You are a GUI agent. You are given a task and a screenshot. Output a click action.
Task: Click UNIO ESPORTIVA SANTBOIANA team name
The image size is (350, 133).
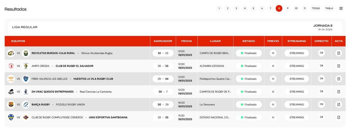click(108, 118)
